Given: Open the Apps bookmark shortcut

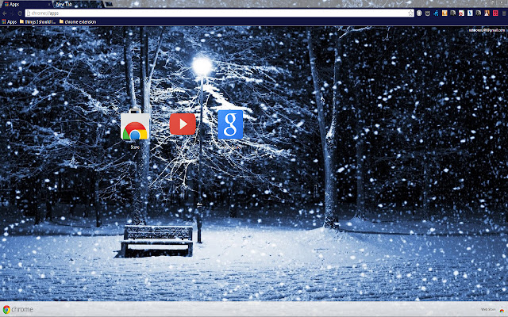Looking at the screenshot, I should (x=9, y=22).
